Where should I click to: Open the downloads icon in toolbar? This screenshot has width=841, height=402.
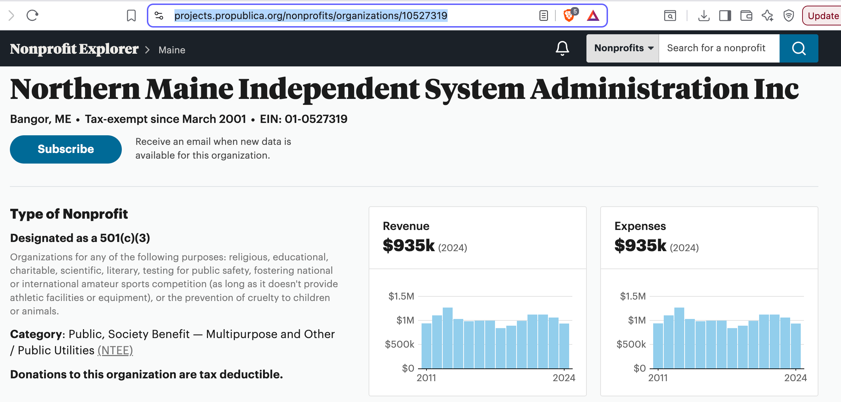(x=704, y=16)
